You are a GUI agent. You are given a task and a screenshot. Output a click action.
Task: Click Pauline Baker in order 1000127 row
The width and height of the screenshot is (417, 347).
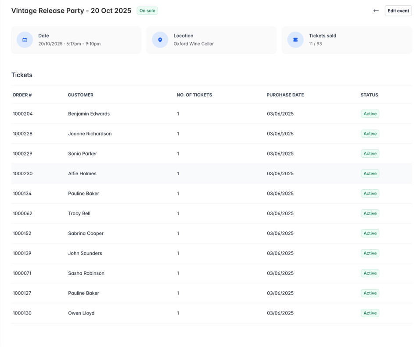83,293
